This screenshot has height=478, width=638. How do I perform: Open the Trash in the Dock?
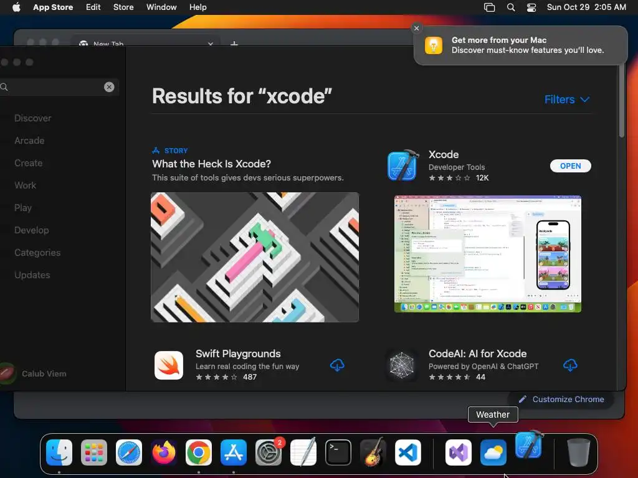(579, 452)
